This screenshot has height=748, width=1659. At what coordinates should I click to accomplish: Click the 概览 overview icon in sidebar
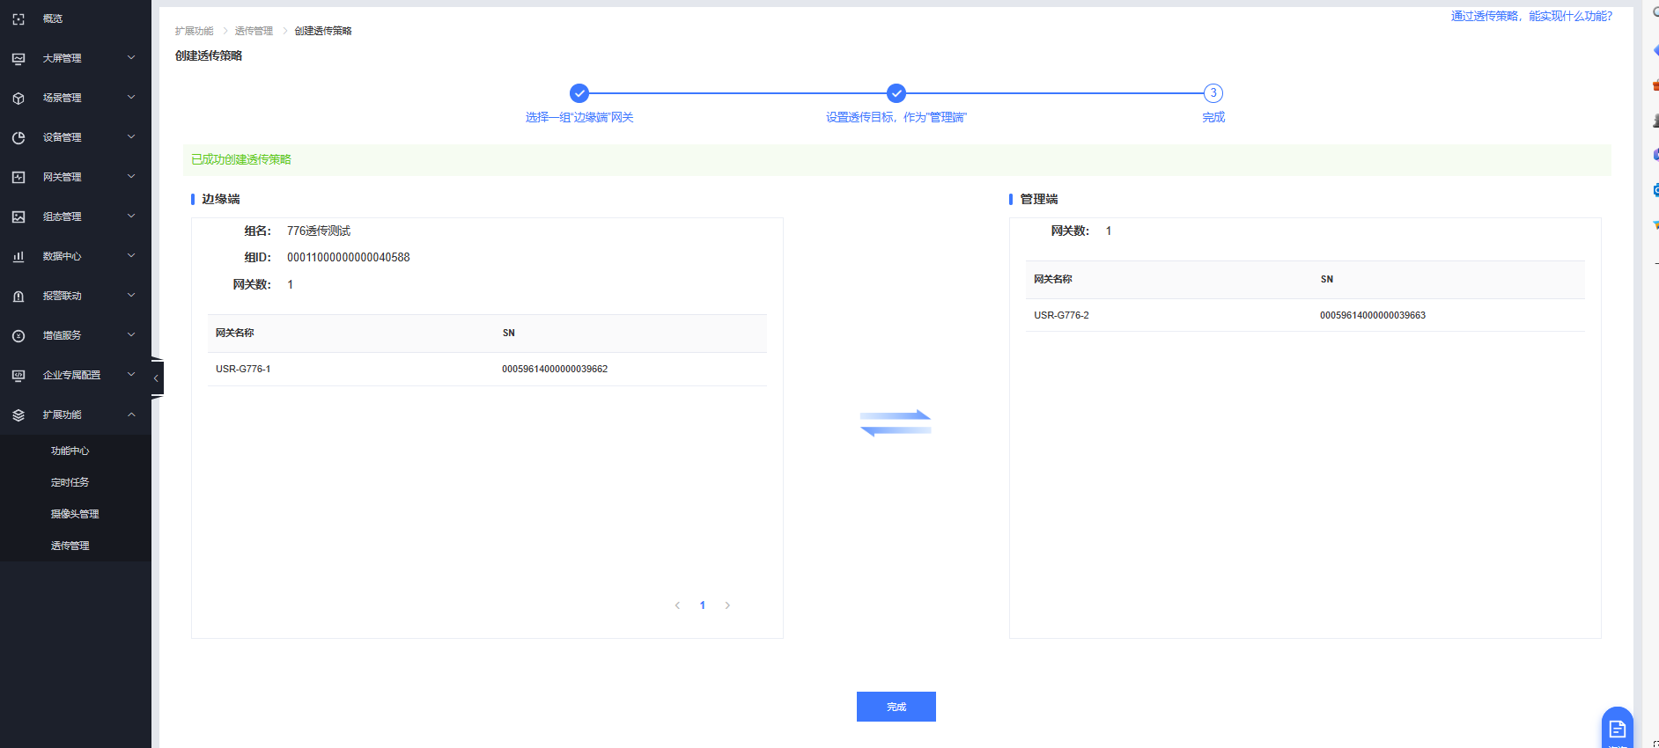click(18, 18)
